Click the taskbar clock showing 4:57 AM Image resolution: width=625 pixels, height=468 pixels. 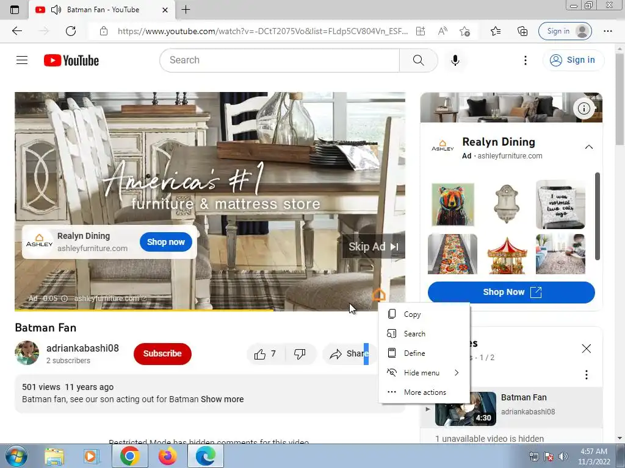[594, 456]
